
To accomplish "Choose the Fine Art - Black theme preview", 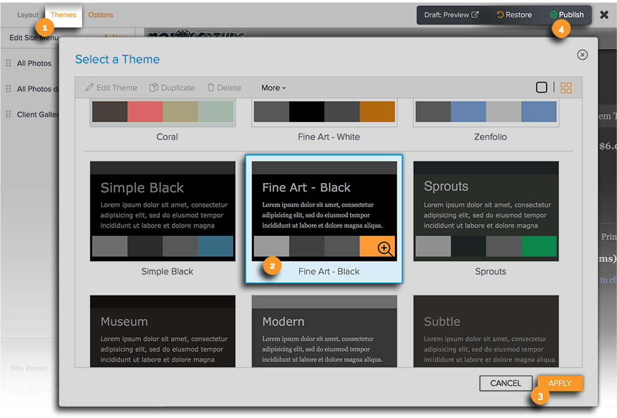I will (x=325, y=211).
